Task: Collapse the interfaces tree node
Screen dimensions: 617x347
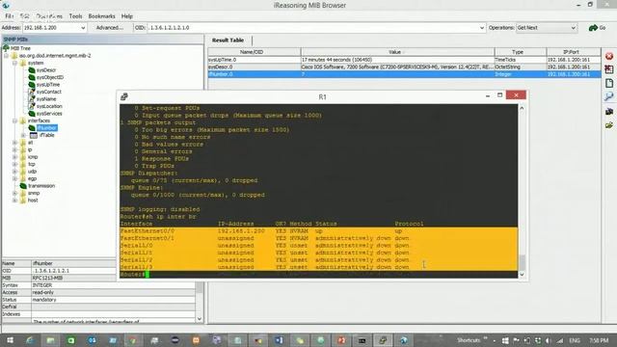Action: (x=15, y=120)
